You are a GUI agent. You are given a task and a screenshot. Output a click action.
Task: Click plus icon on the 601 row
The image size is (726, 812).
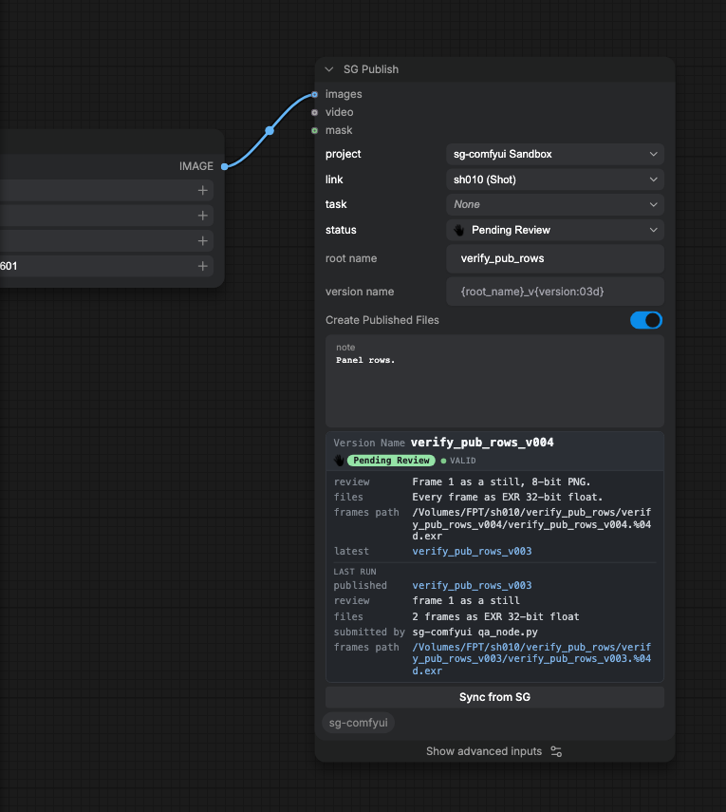[203, 266]
